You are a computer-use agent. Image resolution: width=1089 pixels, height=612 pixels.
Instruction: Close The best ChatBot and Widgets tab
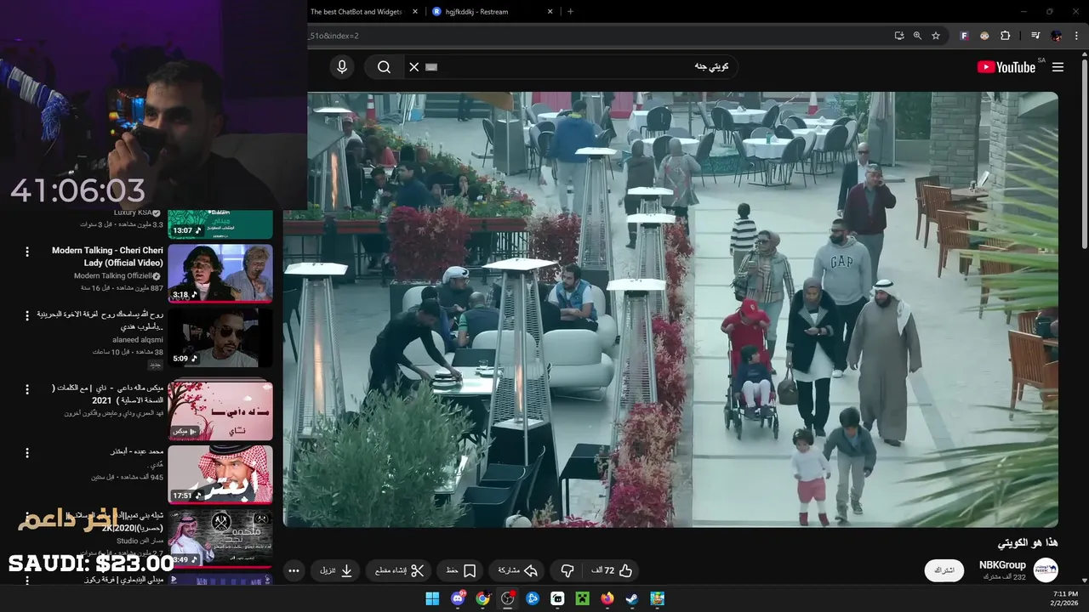tap(415, 12)
